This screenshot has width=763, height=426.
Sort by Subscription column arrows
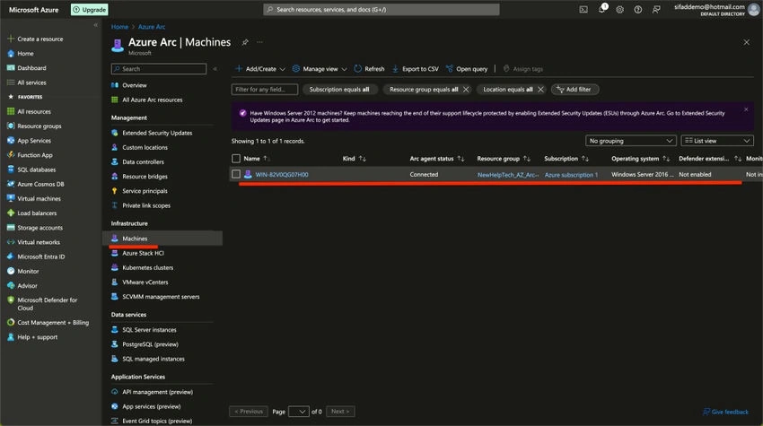point(585,159)
